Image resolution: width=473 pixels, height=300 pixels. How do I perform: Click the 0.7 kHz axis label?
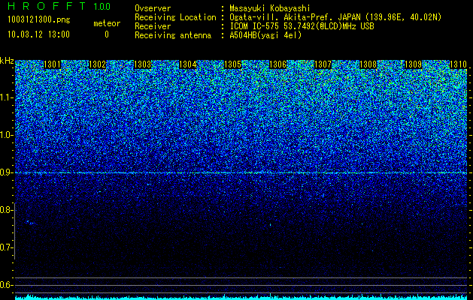7,247
